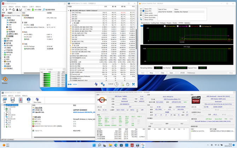Open File Explorer from taskbar
The width and height of the screenshot is (237, 148).
pyautogui.click(x=110, y=145)
